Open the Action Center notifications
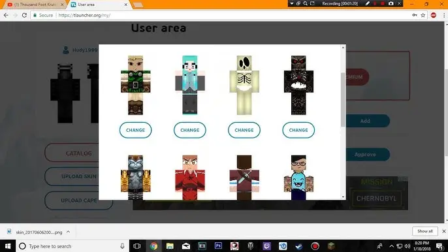Image resolution: width=448 pixels, height=252 pixels. click(440, 246)
